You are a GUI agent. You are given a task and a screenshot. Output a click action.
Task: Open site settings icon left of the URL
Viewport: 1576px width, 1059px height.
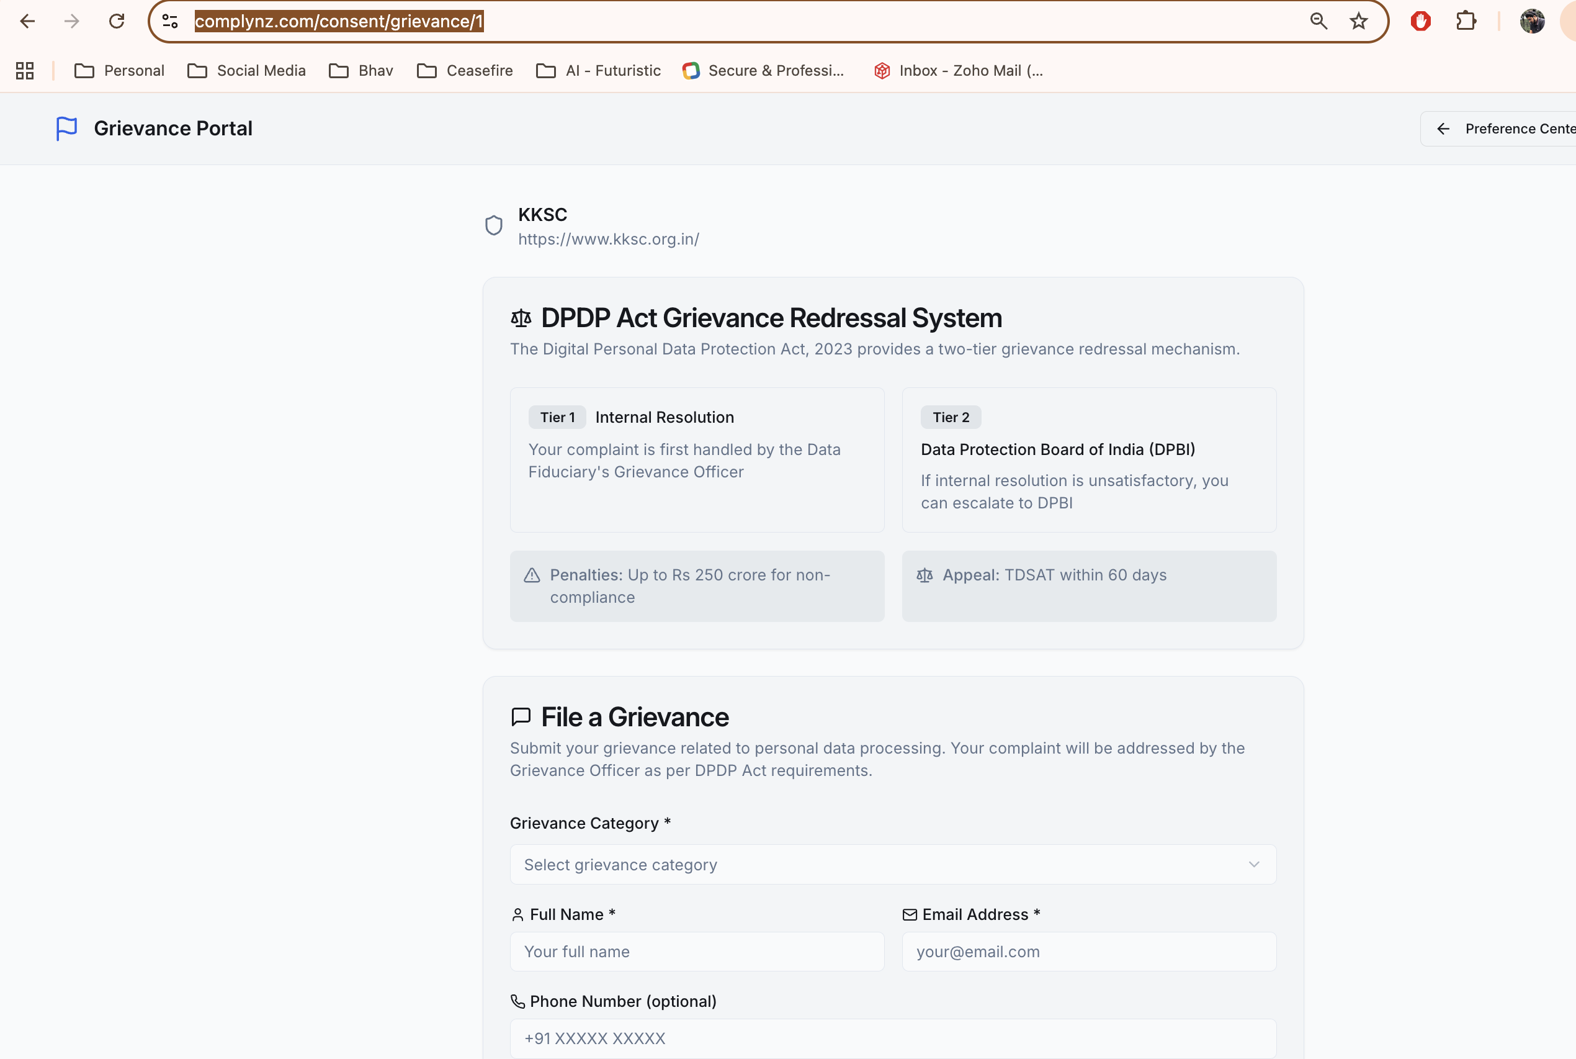pos(170,21)
